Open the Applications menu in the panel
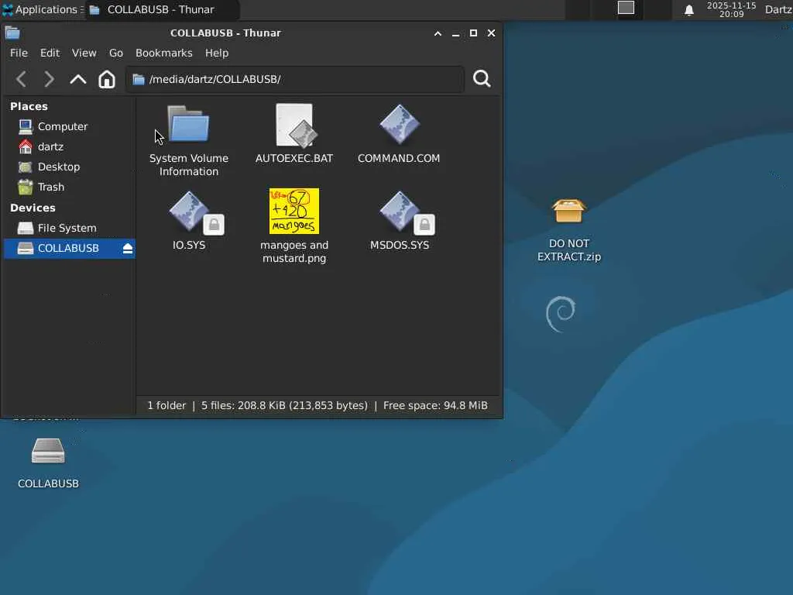This screenshot has height=595, width=793. tap(43, 9)
